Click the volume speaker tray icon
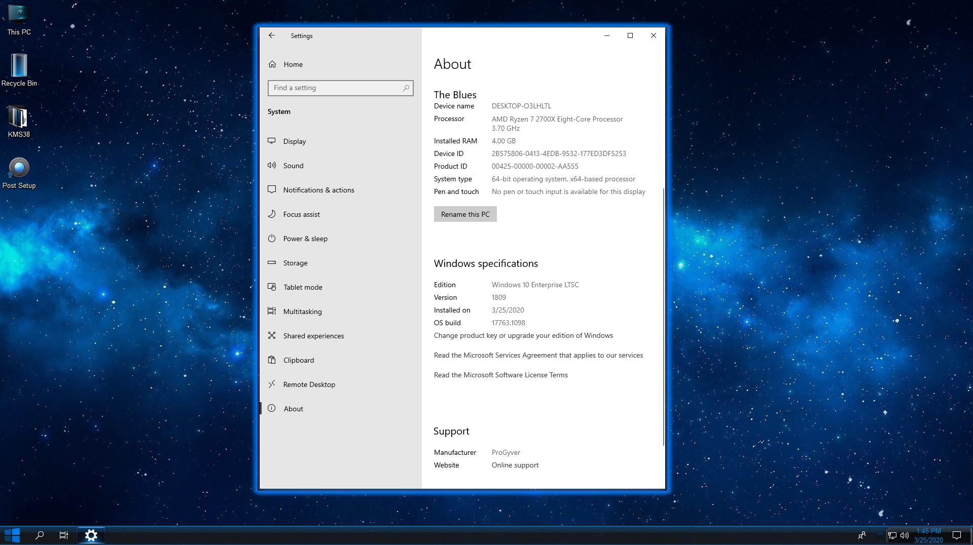Screen dimensions: 973x545 tap(905, 535)
